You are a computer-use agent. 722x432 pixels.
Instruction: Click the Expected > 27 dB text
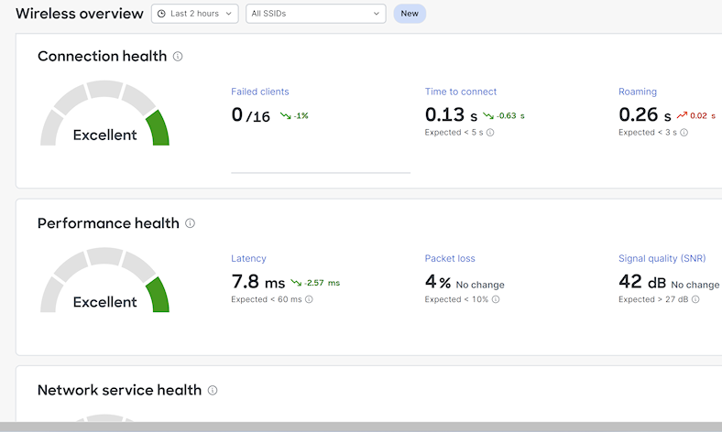[653, 299]
